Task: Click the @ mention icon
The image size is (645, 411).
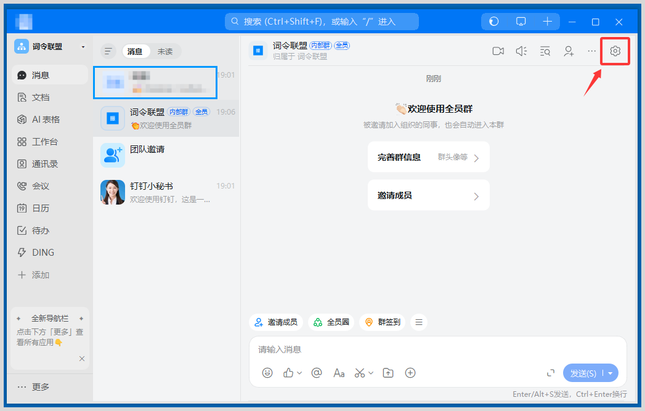Action: point(317,373)
